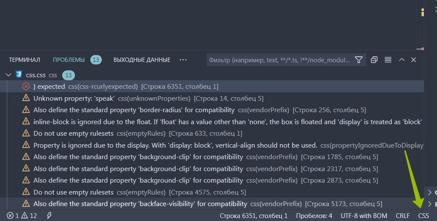Click the CSS file icon of css.css

click(x=19, y=75)
